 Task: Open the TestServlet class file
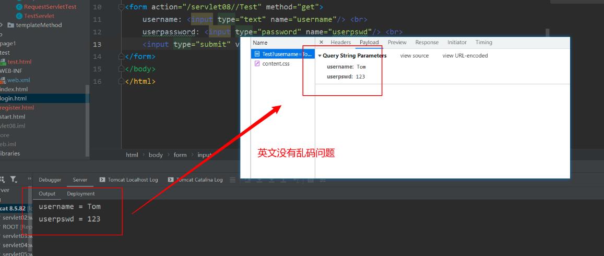[x=39, y=16]
